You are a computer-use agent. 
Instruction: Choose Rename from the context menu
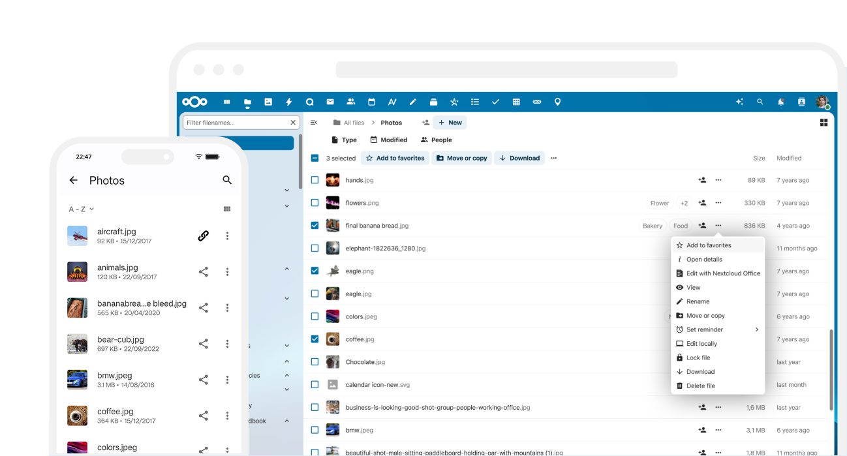pyautogui.click(x=698, y=301)
